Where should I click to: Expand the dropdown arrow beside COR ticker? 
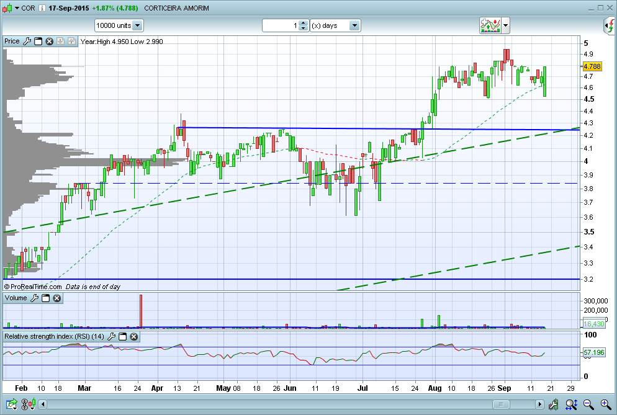tap(17, 8)
